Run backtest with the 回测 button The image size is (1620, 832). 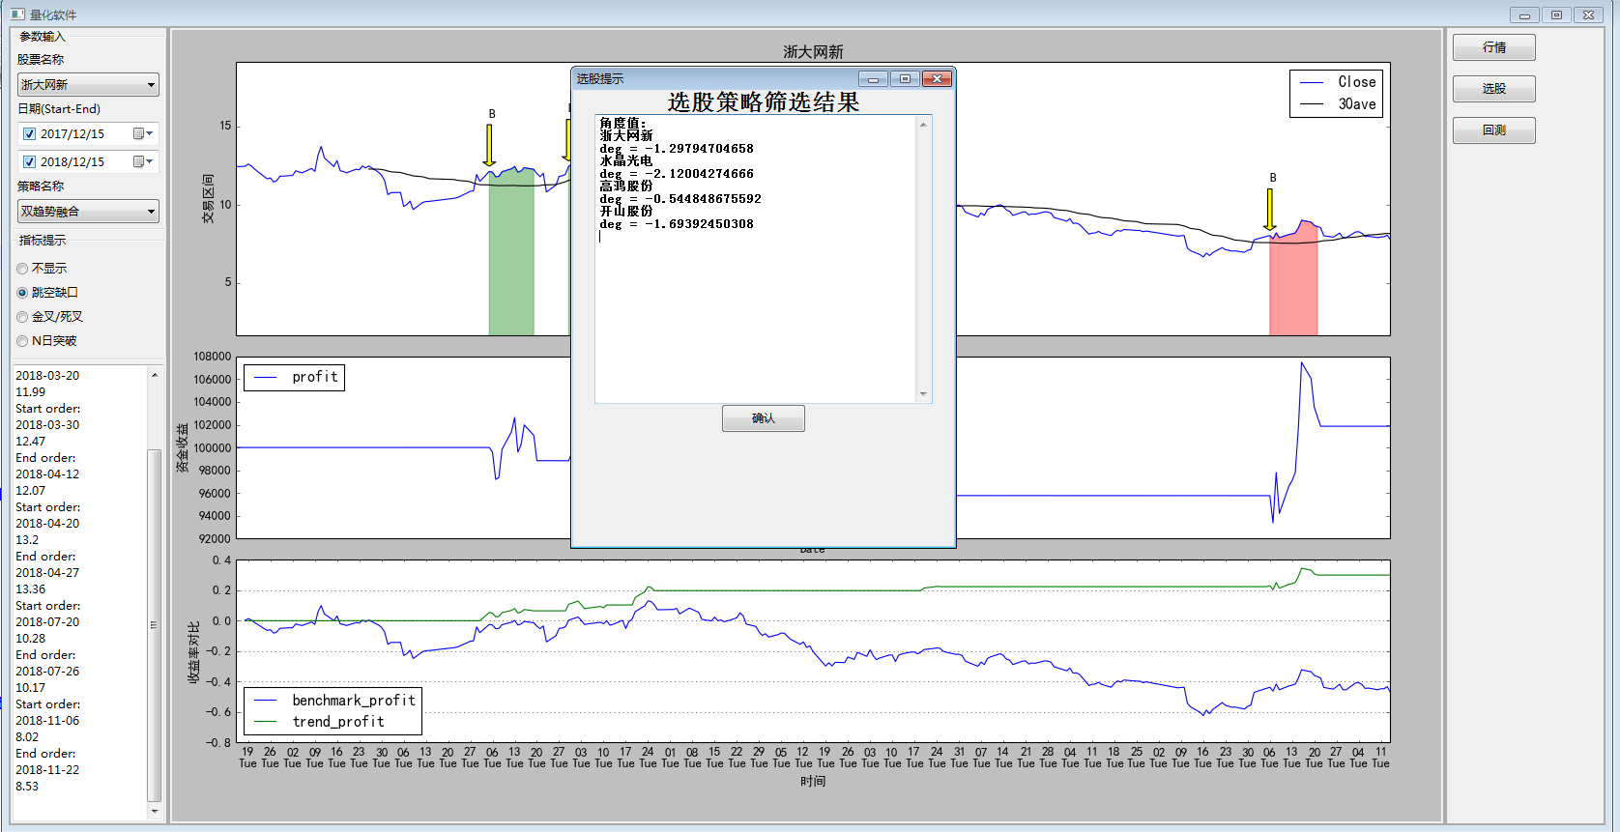(1493, 130)
